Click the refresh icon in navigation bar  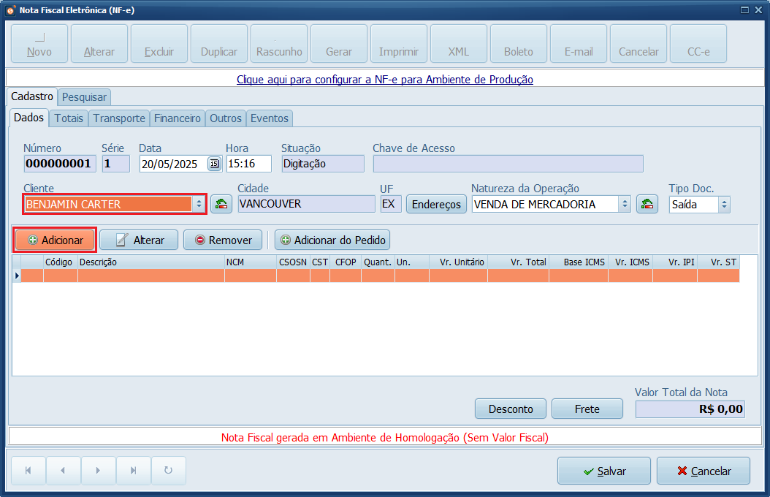[168, 471]
